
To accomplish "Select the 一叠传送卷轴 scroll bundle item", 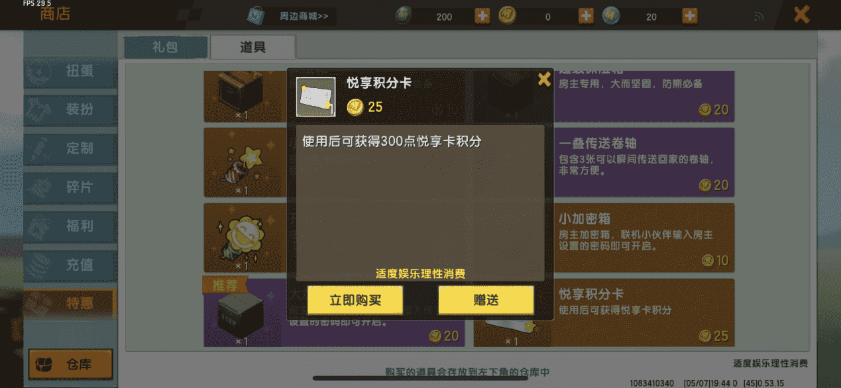I will [644, 163].
